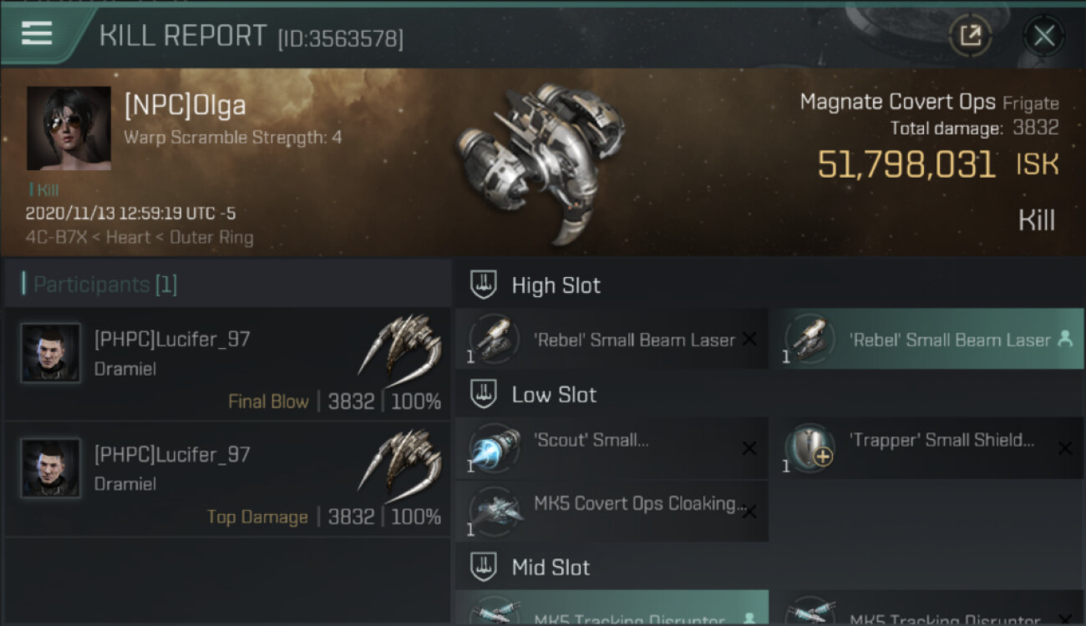Open the hamburger menu
The height and width of the screenshot is (626, 1086).
[x=37, y=33]
